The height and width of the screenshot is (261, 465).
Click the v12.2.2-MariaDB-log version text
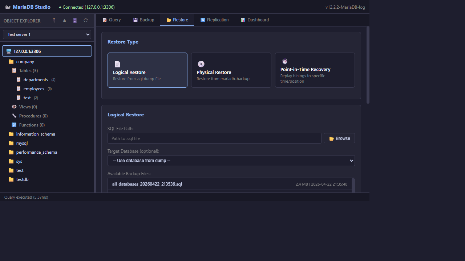(345, 7)
